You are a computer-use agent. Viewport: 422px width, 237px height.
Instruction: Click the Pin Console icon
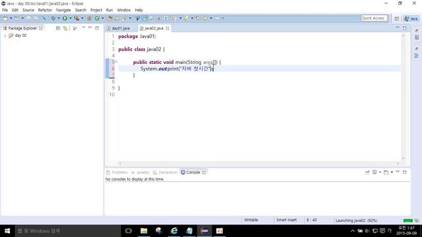[367, 172]
